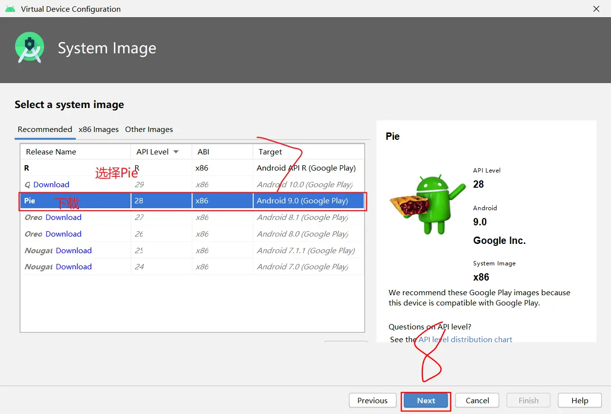Download the Nougat API 25 image
The height and width of the screenshot is (414, 611).
(x=74, y=251)
